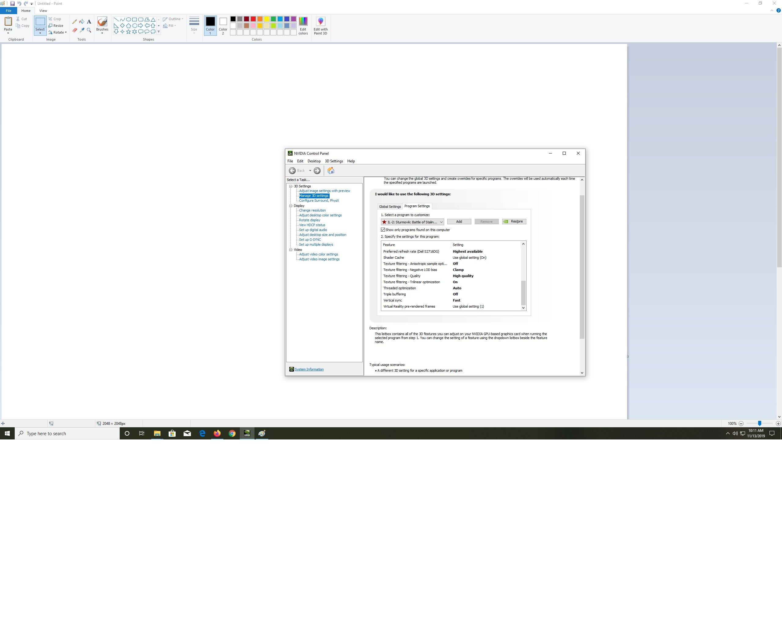The width and height of the screenshot is (782, 625).
Task: Open the program selection dropdown
Action: coord(441,222)
